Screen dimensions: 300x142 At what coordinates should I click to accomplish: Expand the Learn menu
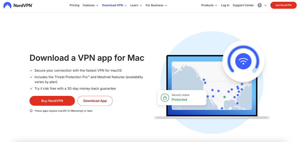coord(136,5)
